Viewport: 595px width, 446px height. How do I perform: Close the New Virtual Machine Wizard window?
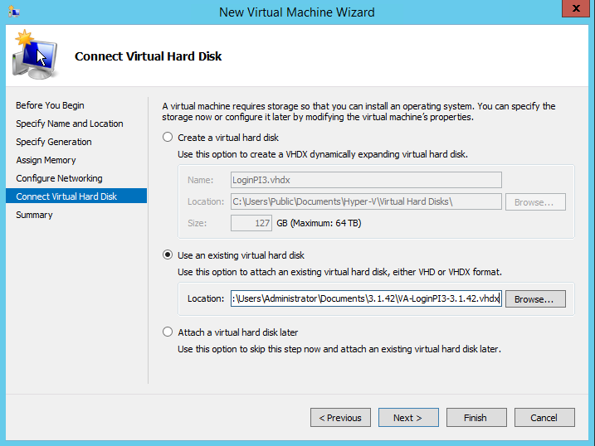[x=575, y=8]
